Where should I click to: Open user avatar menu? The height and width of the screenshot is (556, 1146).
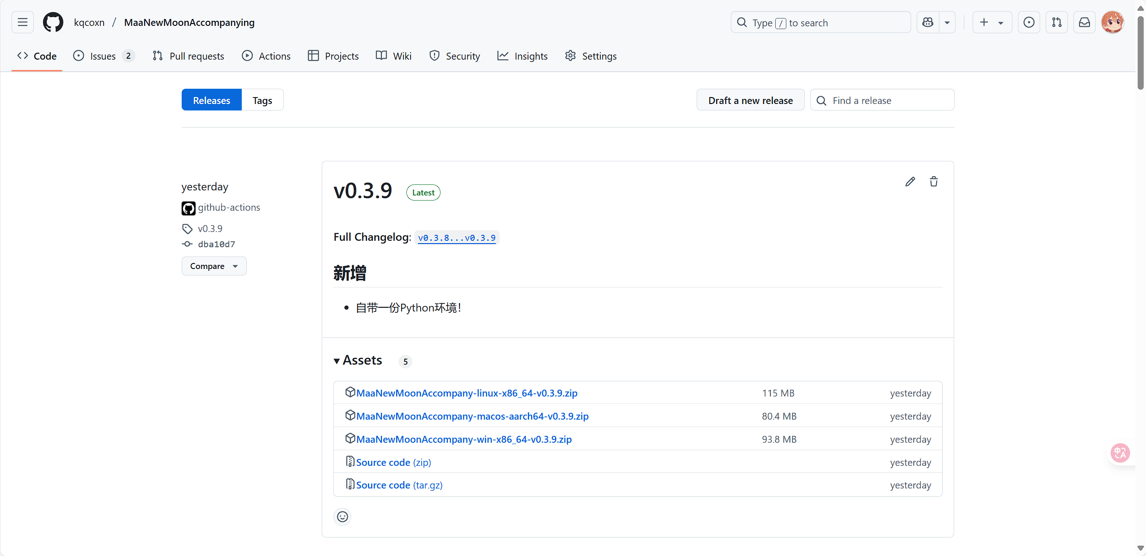1113,22
